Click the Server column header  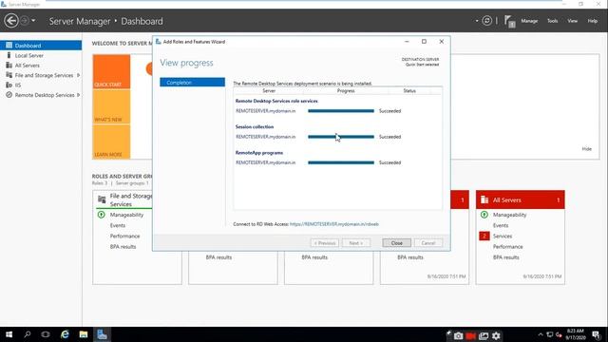point(269,91)
